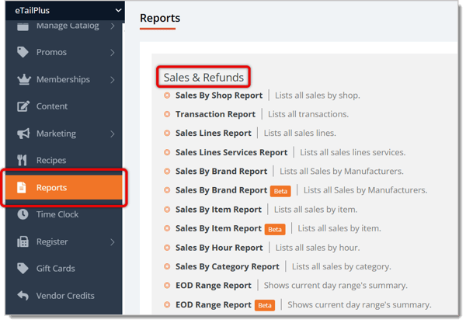Click bullet icon beside Sales Lines Report
Image resolution: width=466 pixels, height=323 pixels.
pos(167,133)
